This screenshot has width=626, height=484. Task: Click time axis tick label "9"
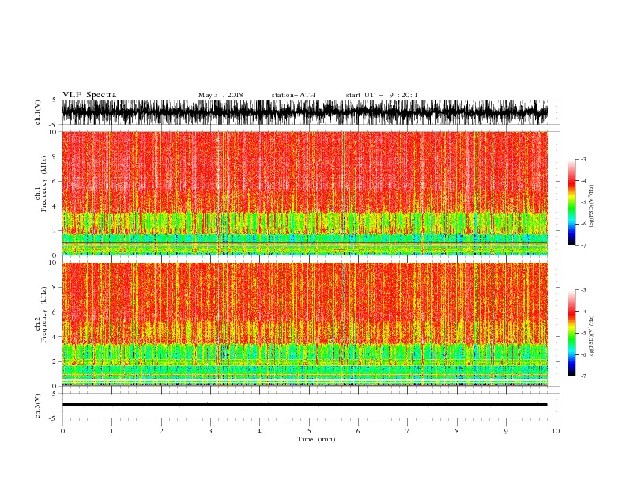click(x=506, y=431)
